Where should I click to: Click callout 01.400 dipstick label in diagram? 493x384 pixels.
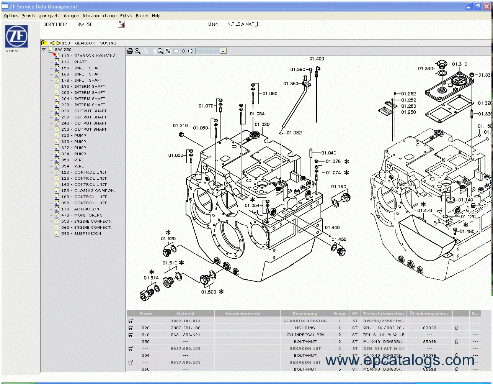(x=317, y=59)
